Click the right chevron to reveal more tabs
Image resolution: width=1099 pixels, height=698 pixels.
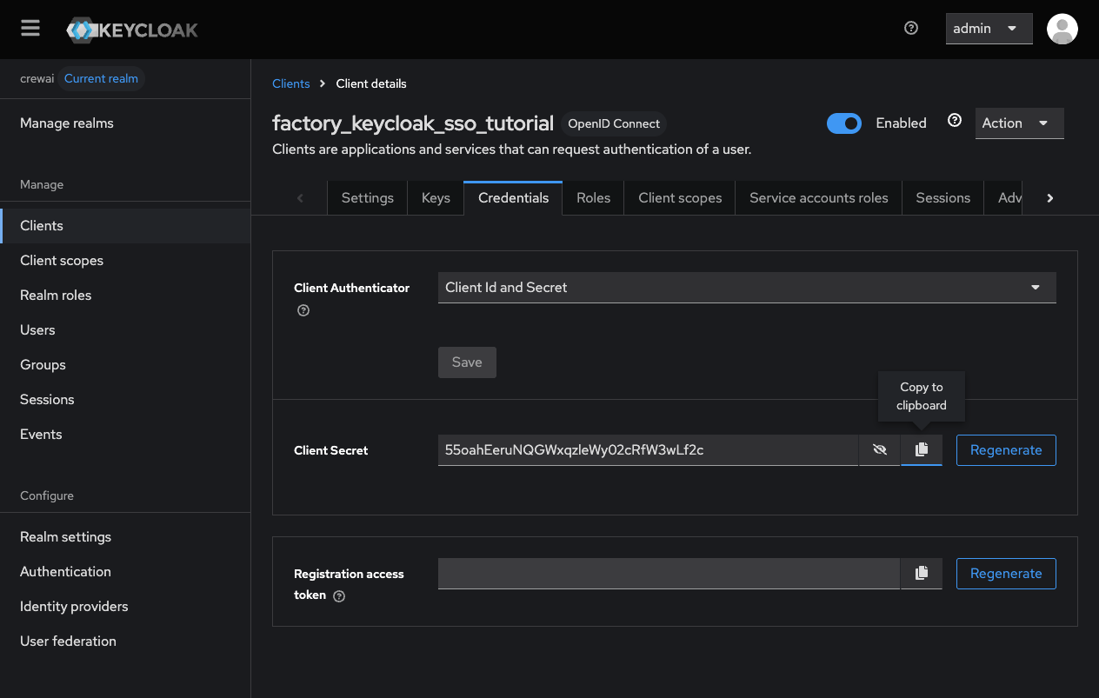click(x=1049, y=197)
